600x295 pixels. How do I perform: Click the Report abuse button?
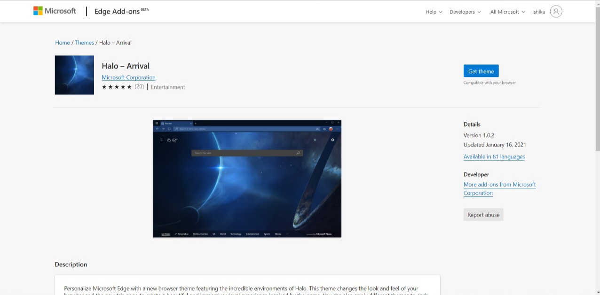(483, 215)
